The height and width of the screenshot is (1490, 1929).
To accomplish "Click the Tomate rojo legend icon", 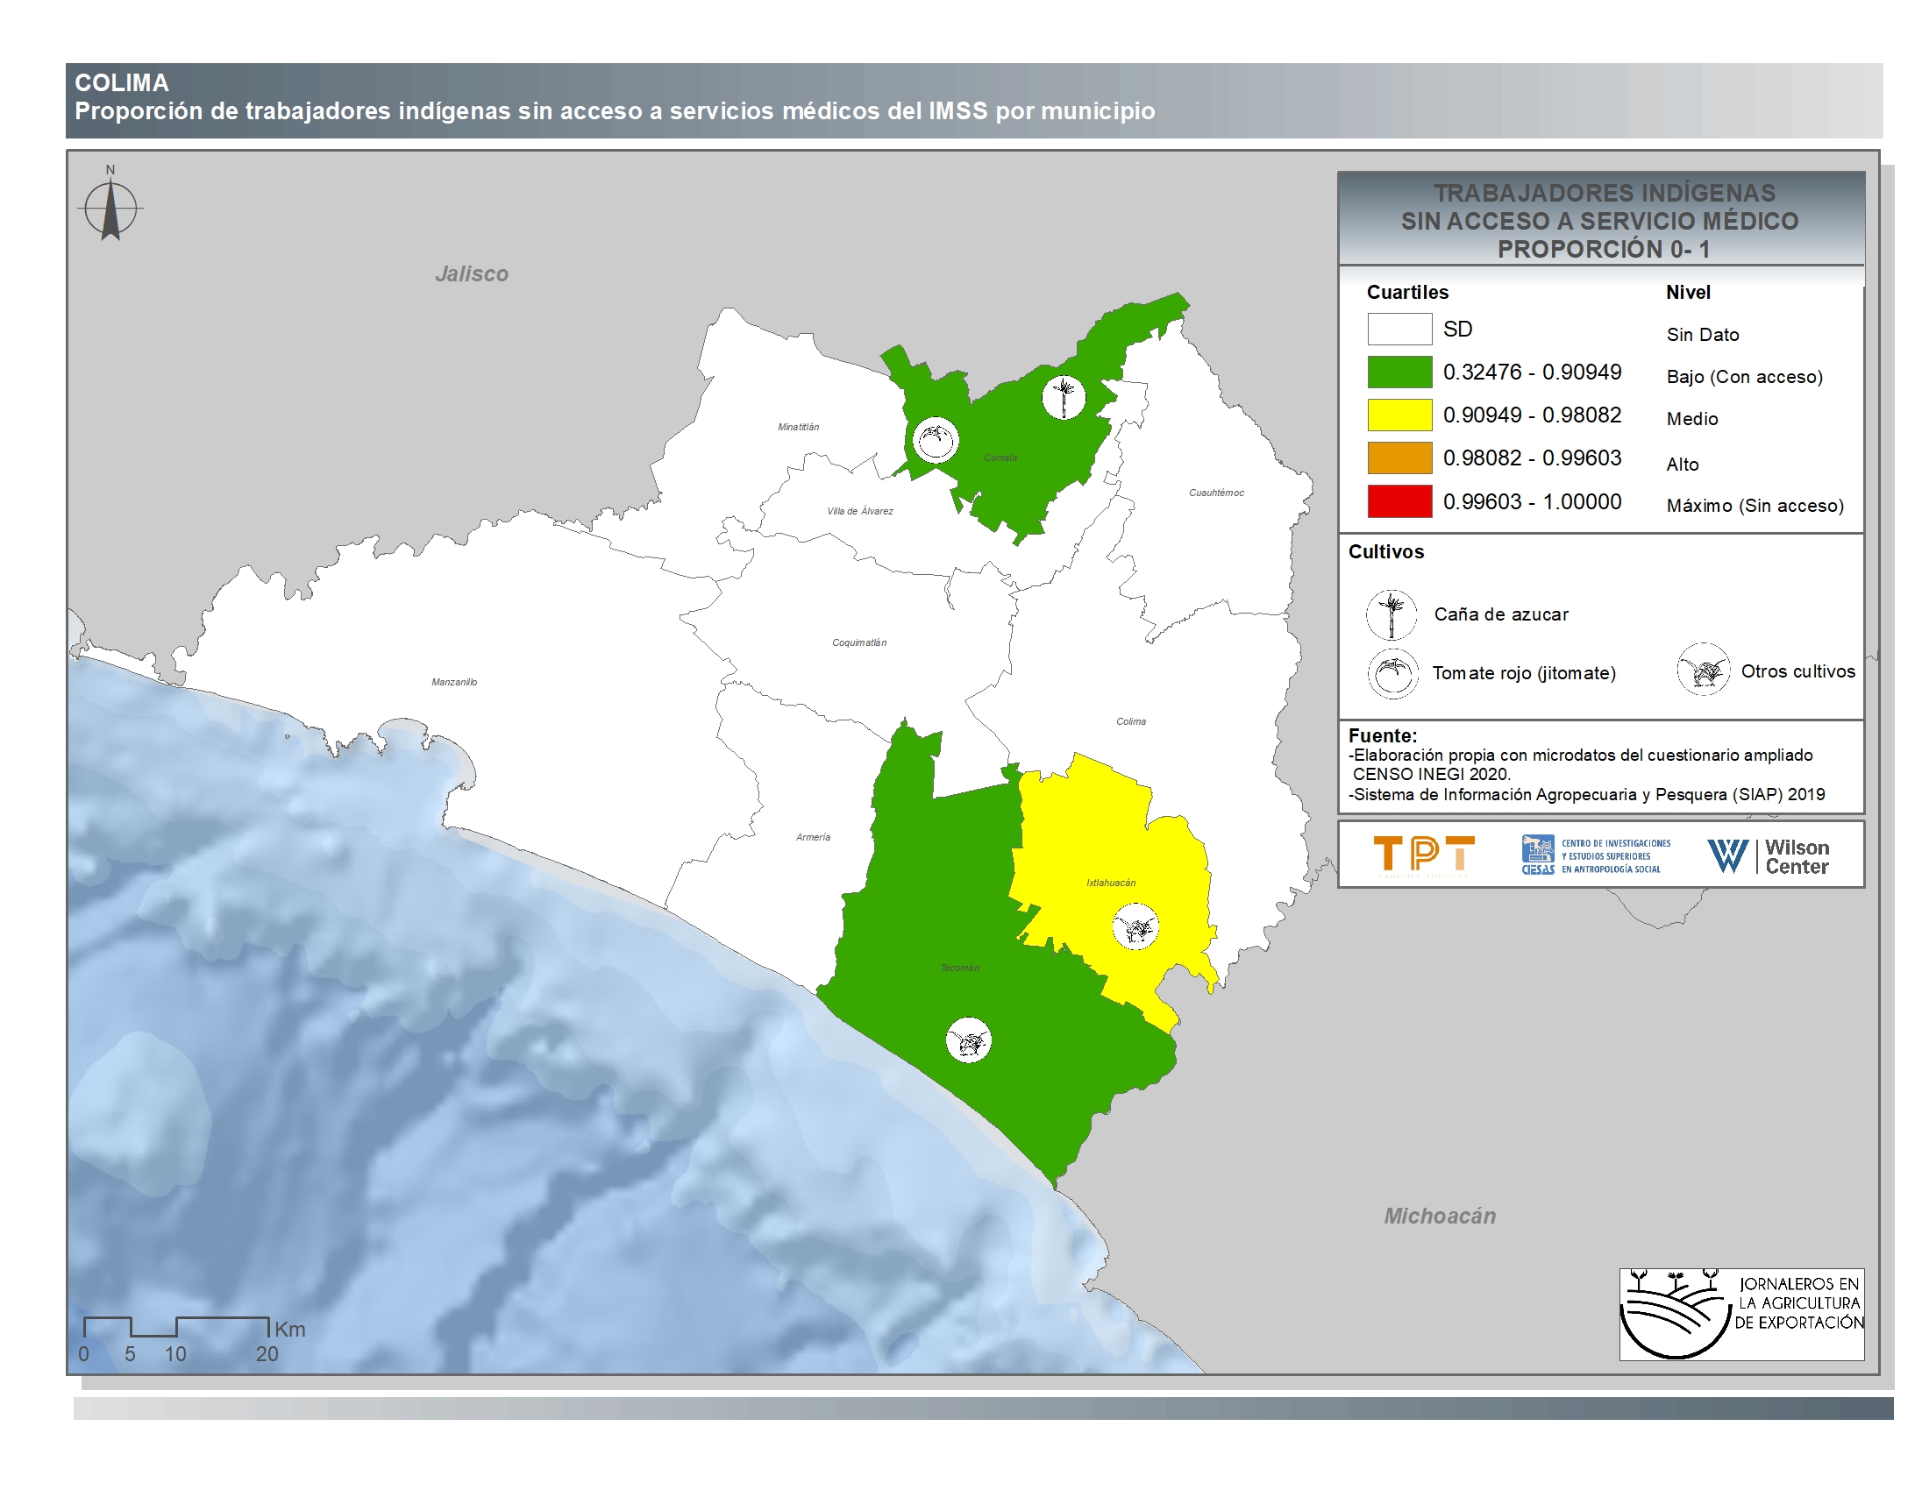I will (x=1393, y=673).
